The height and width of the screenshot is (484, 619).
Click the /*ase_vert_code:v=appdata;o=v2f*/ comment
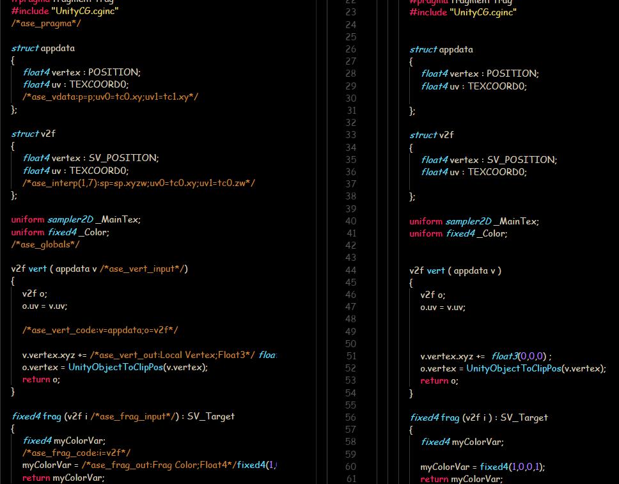point(100,330)
